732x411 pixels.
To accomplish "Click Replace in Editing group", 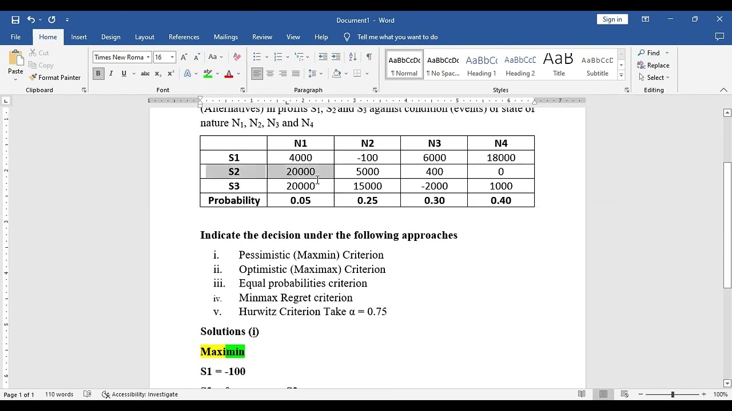I will click(x=654, y=65).
